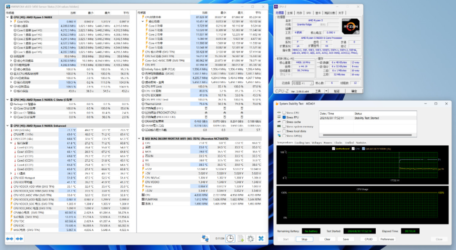The height and width of the screenshot is (250, 456).
Task: Click the save log file icon
Action: (240, 239)
